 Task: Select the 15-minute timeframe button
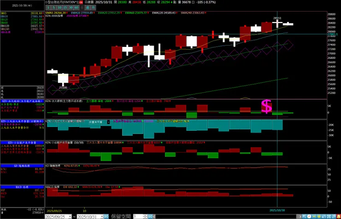(65, 8)
